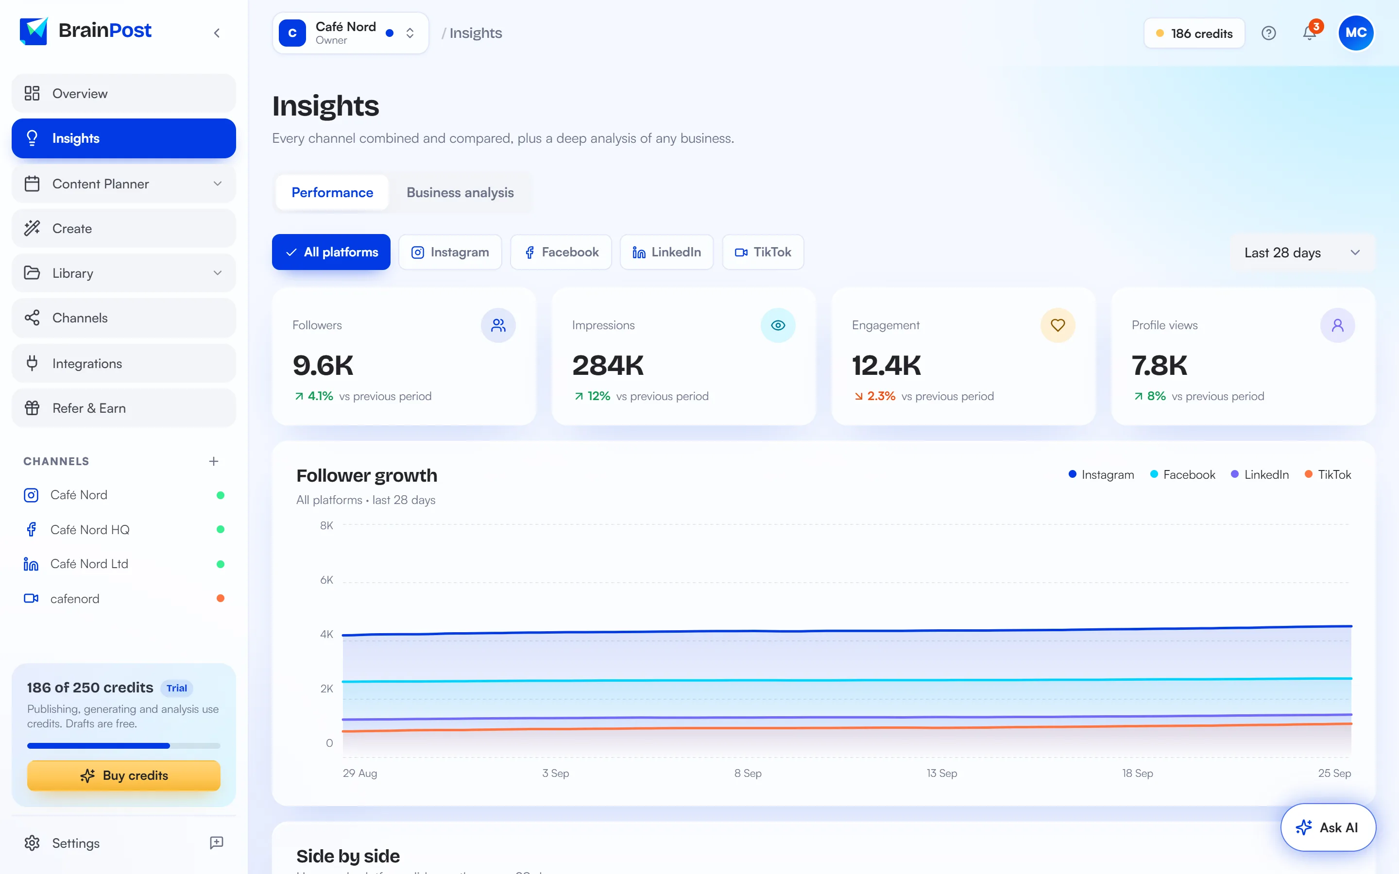Click the Content Planner calendar icon
Viewport: 1399px width, 874px height.
coord(33,184)
